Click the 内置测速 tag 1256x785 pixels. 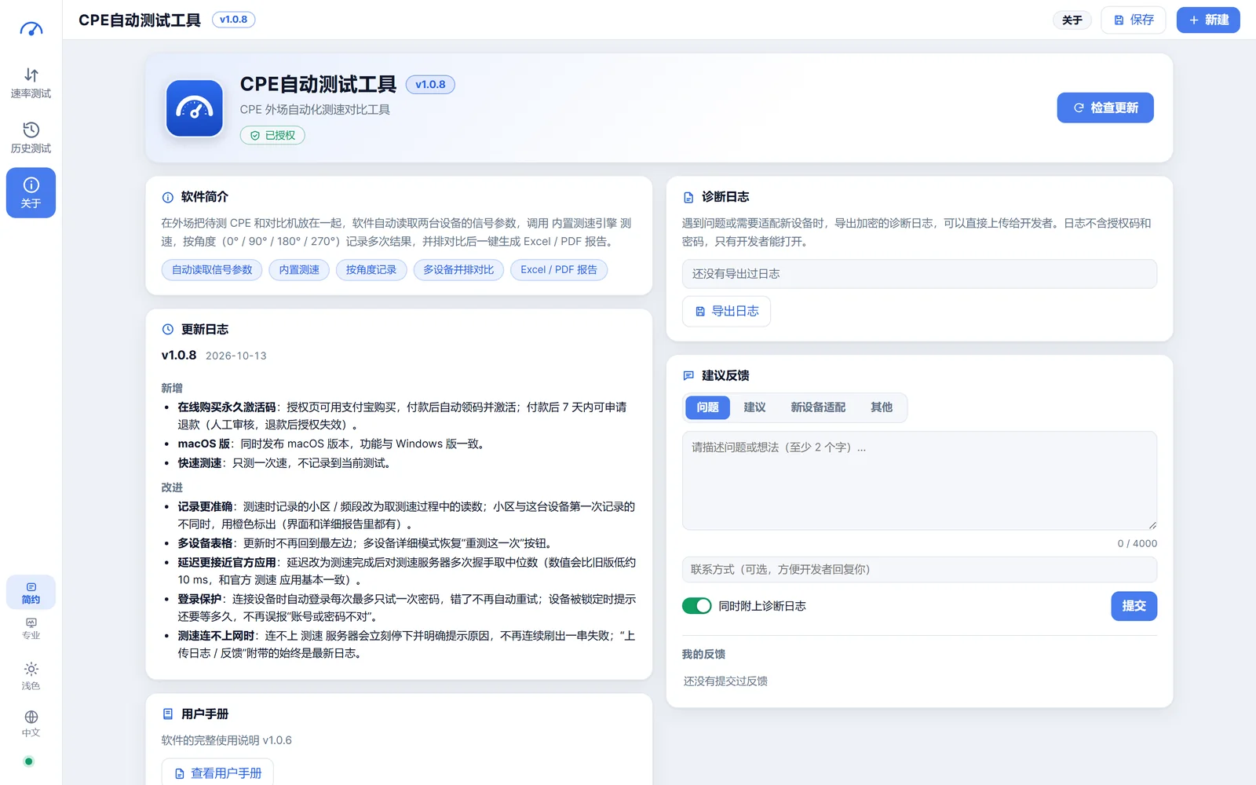click(x=299, y=270)
